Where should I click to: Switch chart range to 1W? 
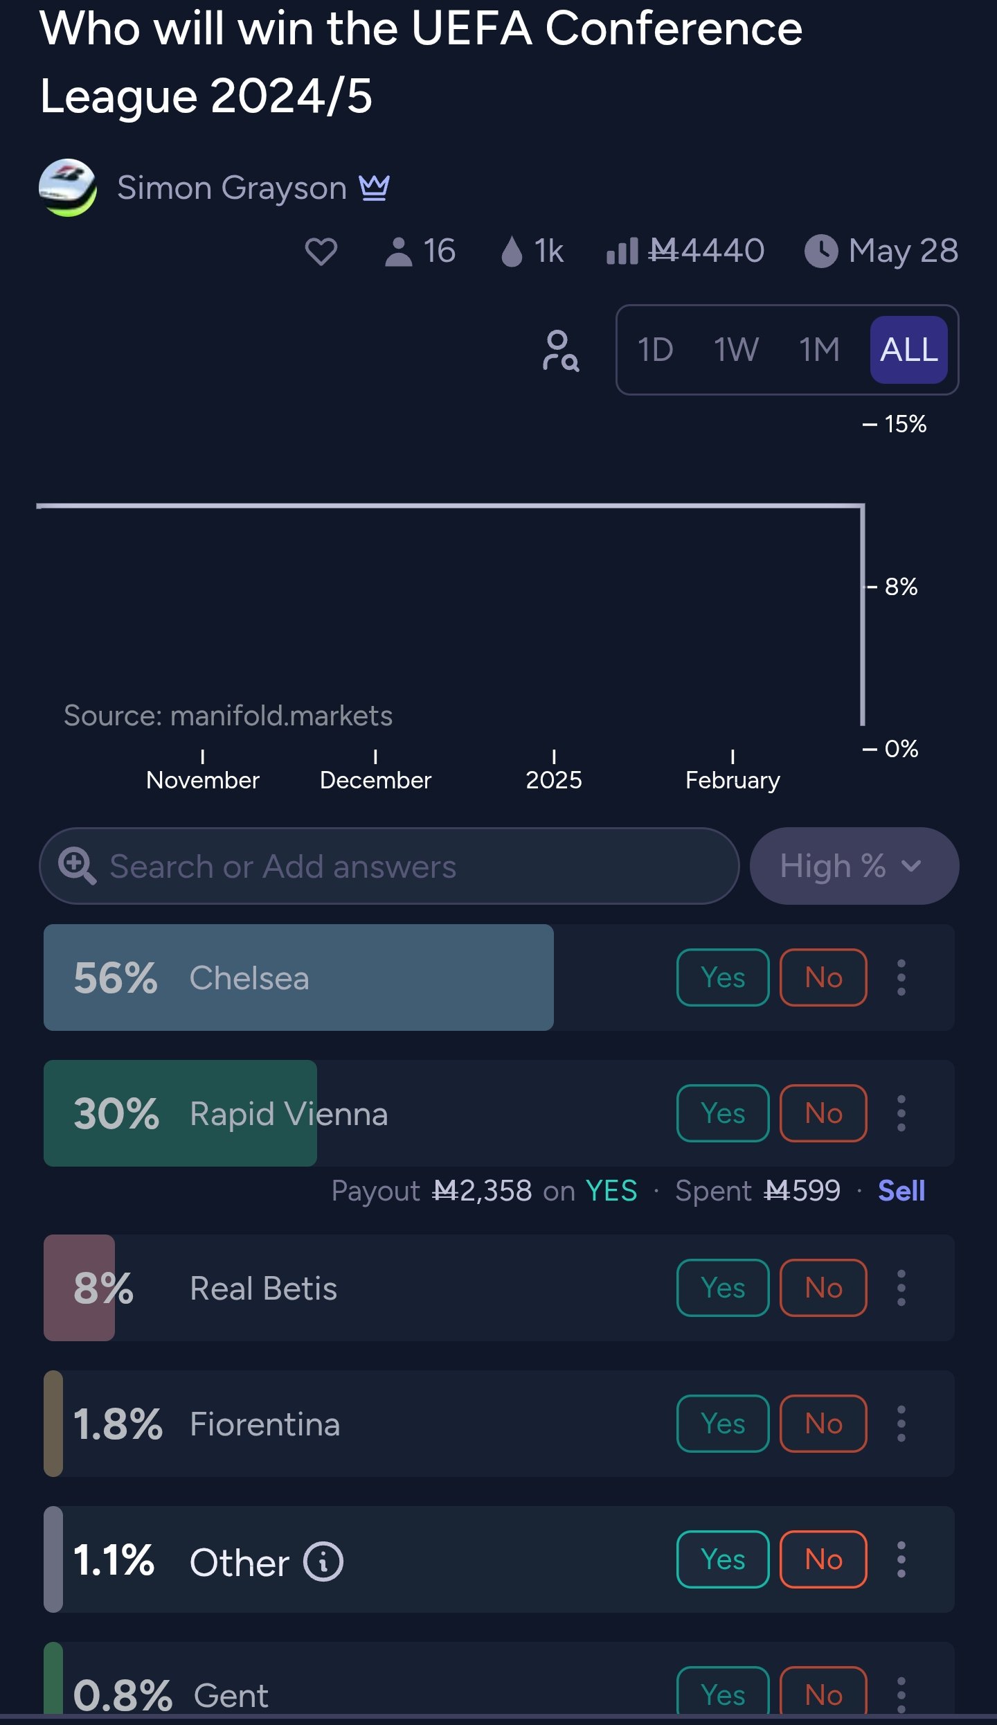coord(736,350)
